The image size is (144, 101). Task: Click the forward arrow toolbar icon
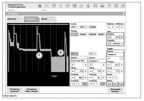click(61, 6)
